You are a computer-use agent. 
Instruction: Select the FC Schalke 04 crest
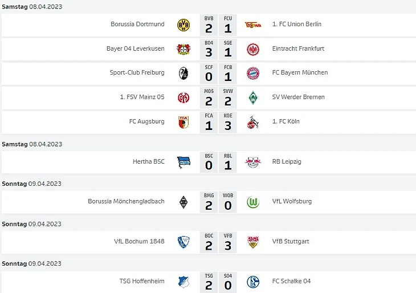[x=252, y=282]
